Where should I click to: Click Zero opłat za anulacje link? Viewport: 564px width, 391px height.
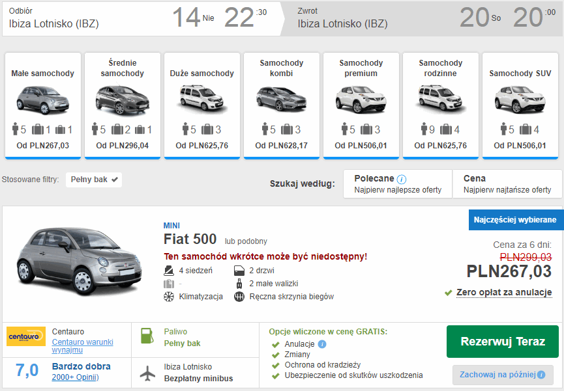pyautogui.click(x=504, y=293)
